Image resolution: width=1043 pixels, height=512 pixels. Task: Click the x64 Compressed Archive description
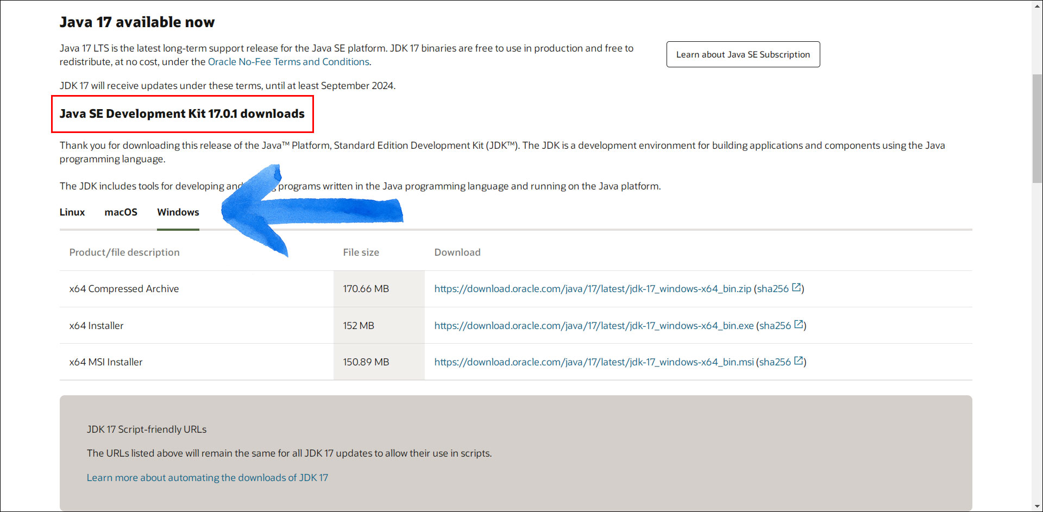pyautogui.click(x=124, y=289)
